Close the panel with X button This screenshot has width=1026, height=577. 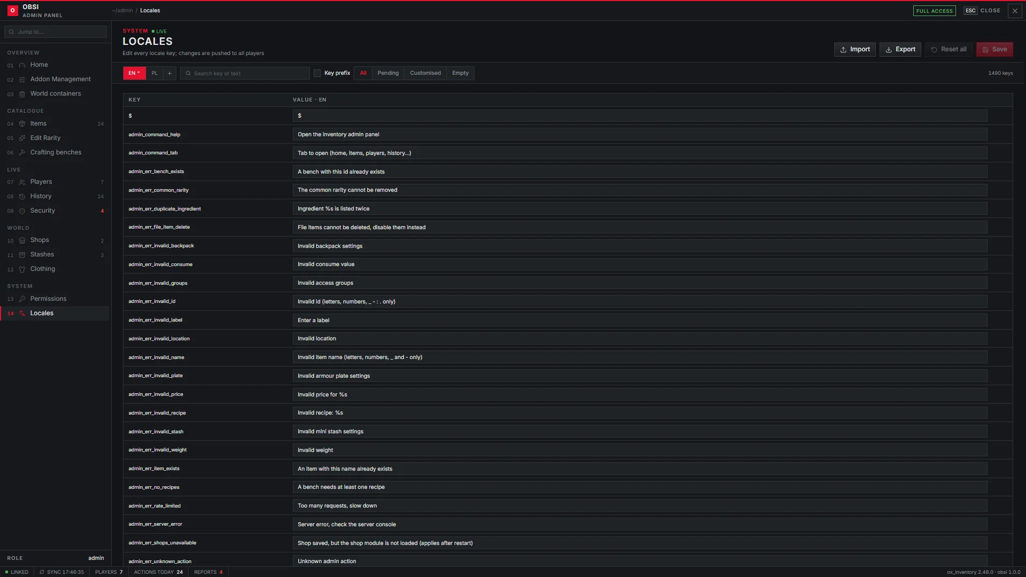tap(1015, 11)
